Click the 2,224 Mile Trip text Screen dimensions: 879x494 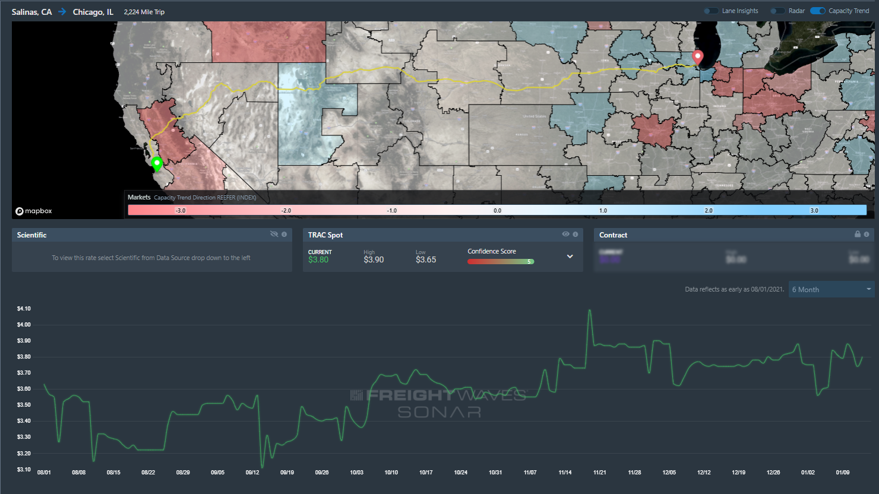(x=144, y=12)
